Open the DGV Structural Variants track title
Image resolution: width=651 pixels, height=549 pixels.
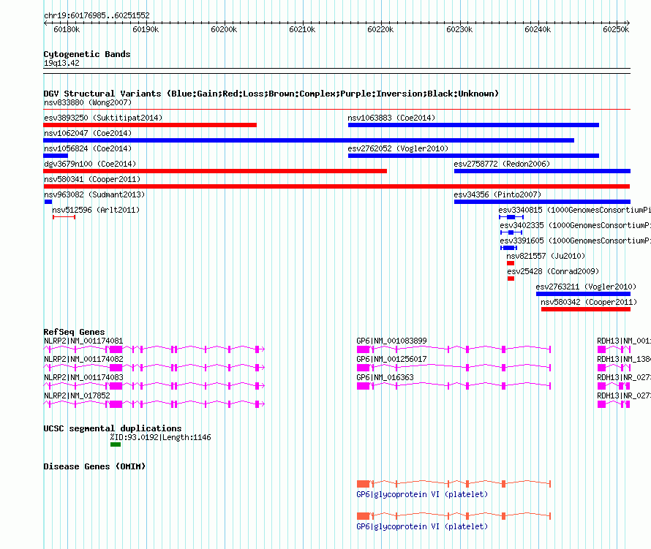click(271, 94)
